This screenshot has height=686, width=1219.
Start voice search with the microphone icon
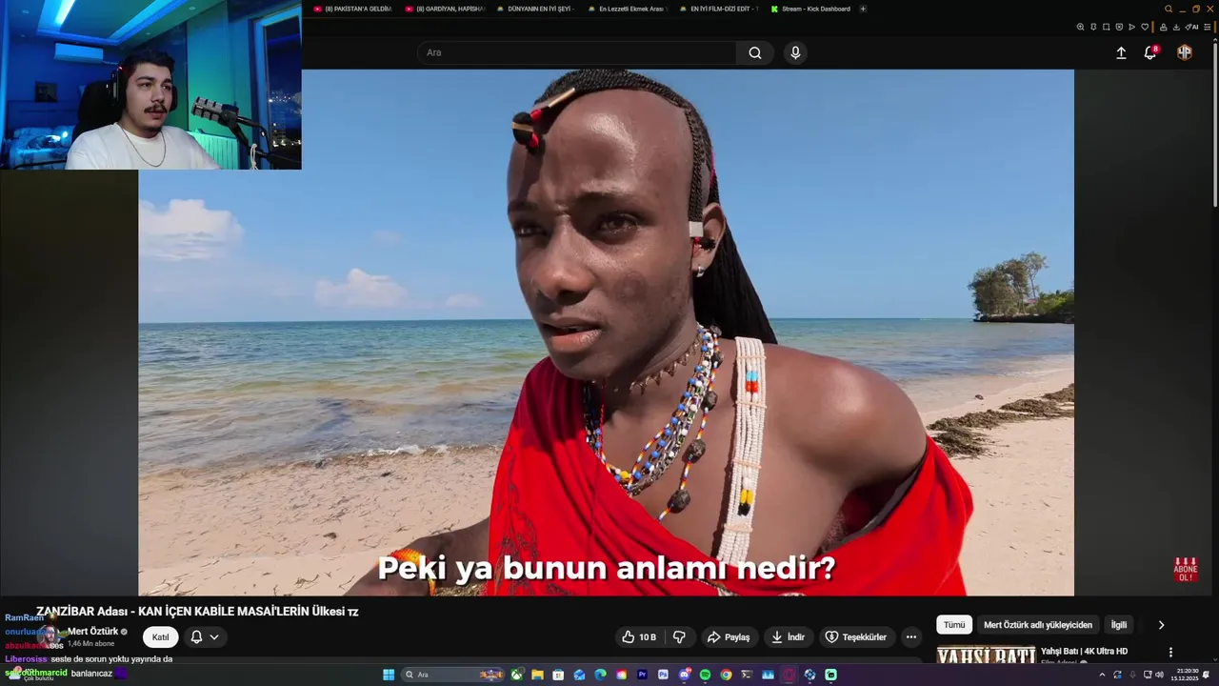click(x=795, y=52)
